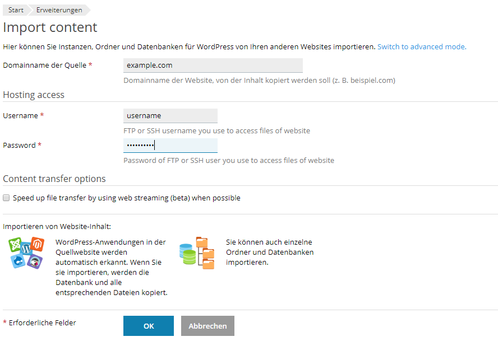Click the 'Speed up file transfer' label text
Viewport: 498px width, 346px height.
pyautogui.click(x=126, y=198)
